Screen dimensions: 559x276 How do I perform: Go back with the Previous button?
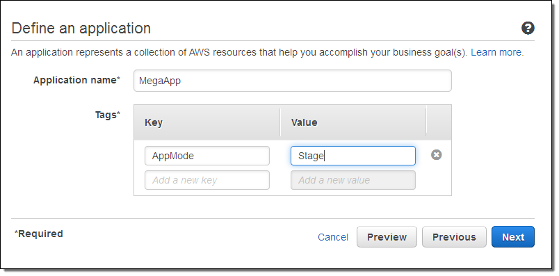(454, 237)
